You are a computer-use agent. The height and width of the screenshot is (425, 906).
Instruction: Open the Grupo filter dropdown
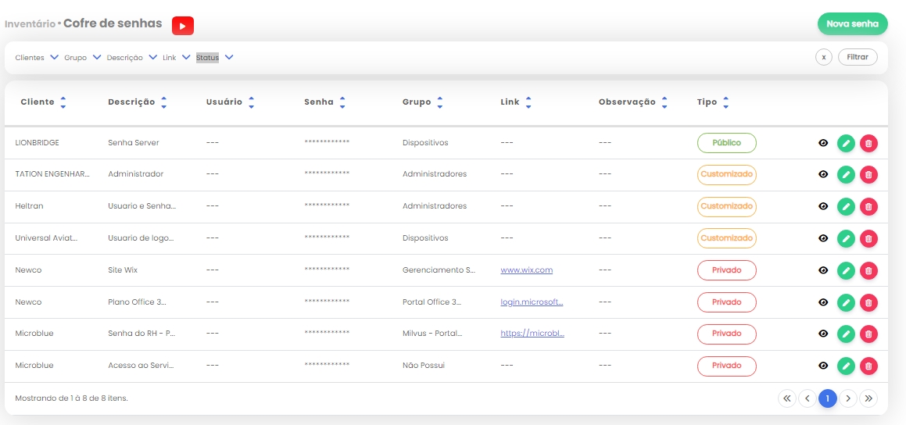(x=97, y=57)
